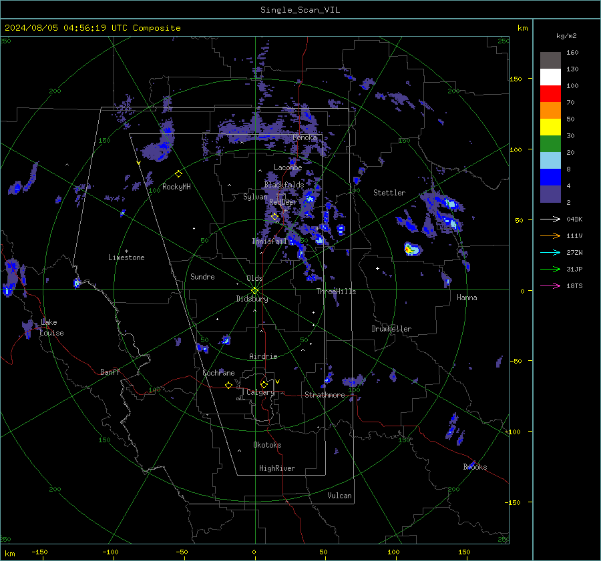Pick the gray 130–160 legend color
This screenshot has width=601, height=561.
click(550, 61)
